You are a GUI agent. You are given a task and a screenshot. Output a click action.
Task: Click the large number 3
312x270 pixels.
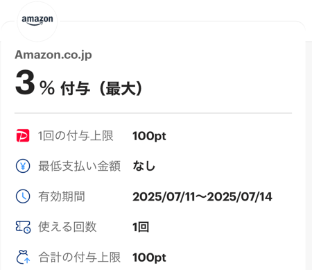tap(25, 83)
